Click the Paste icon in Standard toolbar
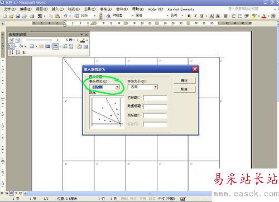Viewport: 279px width, 202px height. click(57, 16)
